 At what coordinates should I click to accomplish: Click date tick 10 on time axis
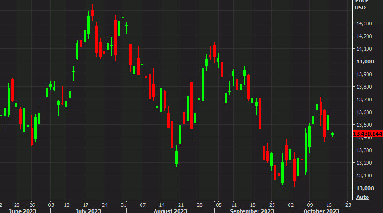click(67, 205)
